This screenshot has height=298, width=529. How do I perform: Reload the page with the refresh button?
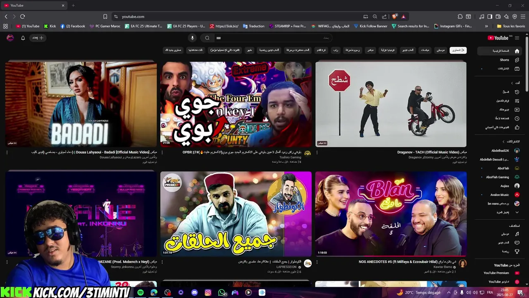pos(22,17)
